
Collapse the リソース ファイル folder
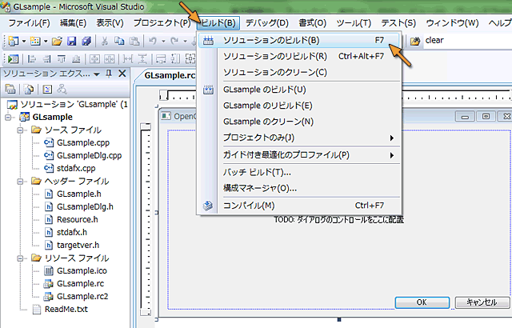pyautogui.click(x=20, y=258)
